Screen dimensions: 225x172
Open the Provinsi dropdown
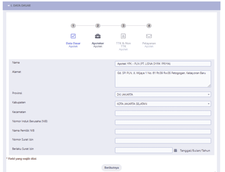pyautogui.click(x=163, y=94)
